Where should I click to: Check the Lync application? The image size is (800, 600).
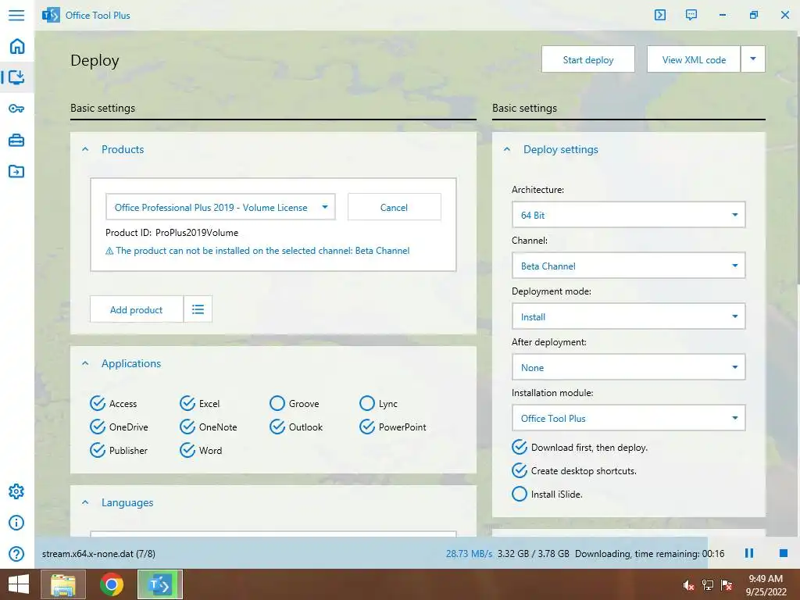click(x=378, y=403)
